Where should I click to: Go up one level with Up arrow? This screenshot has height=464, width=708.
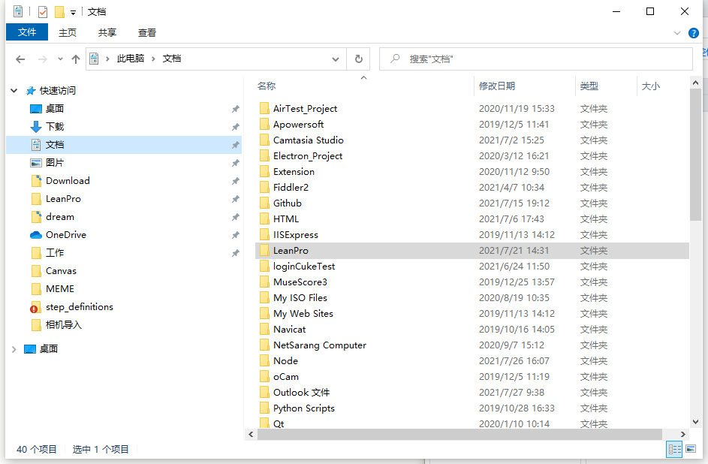[75, 59]
